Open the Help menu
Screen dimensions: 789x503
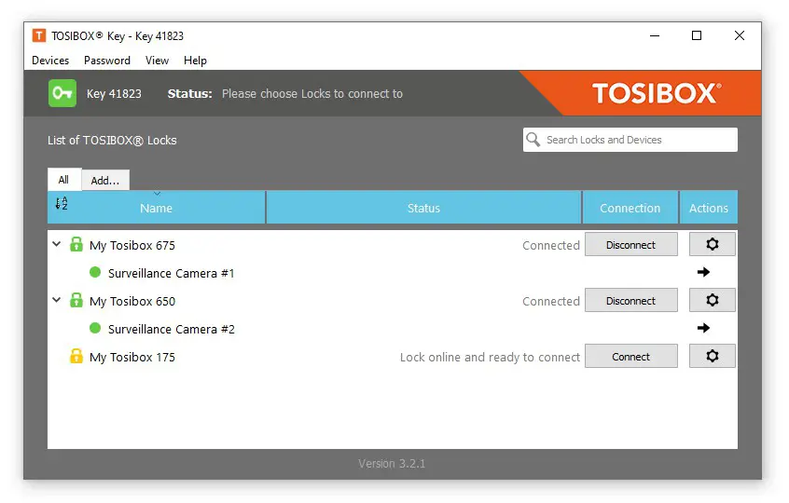(x=195, y=61)
